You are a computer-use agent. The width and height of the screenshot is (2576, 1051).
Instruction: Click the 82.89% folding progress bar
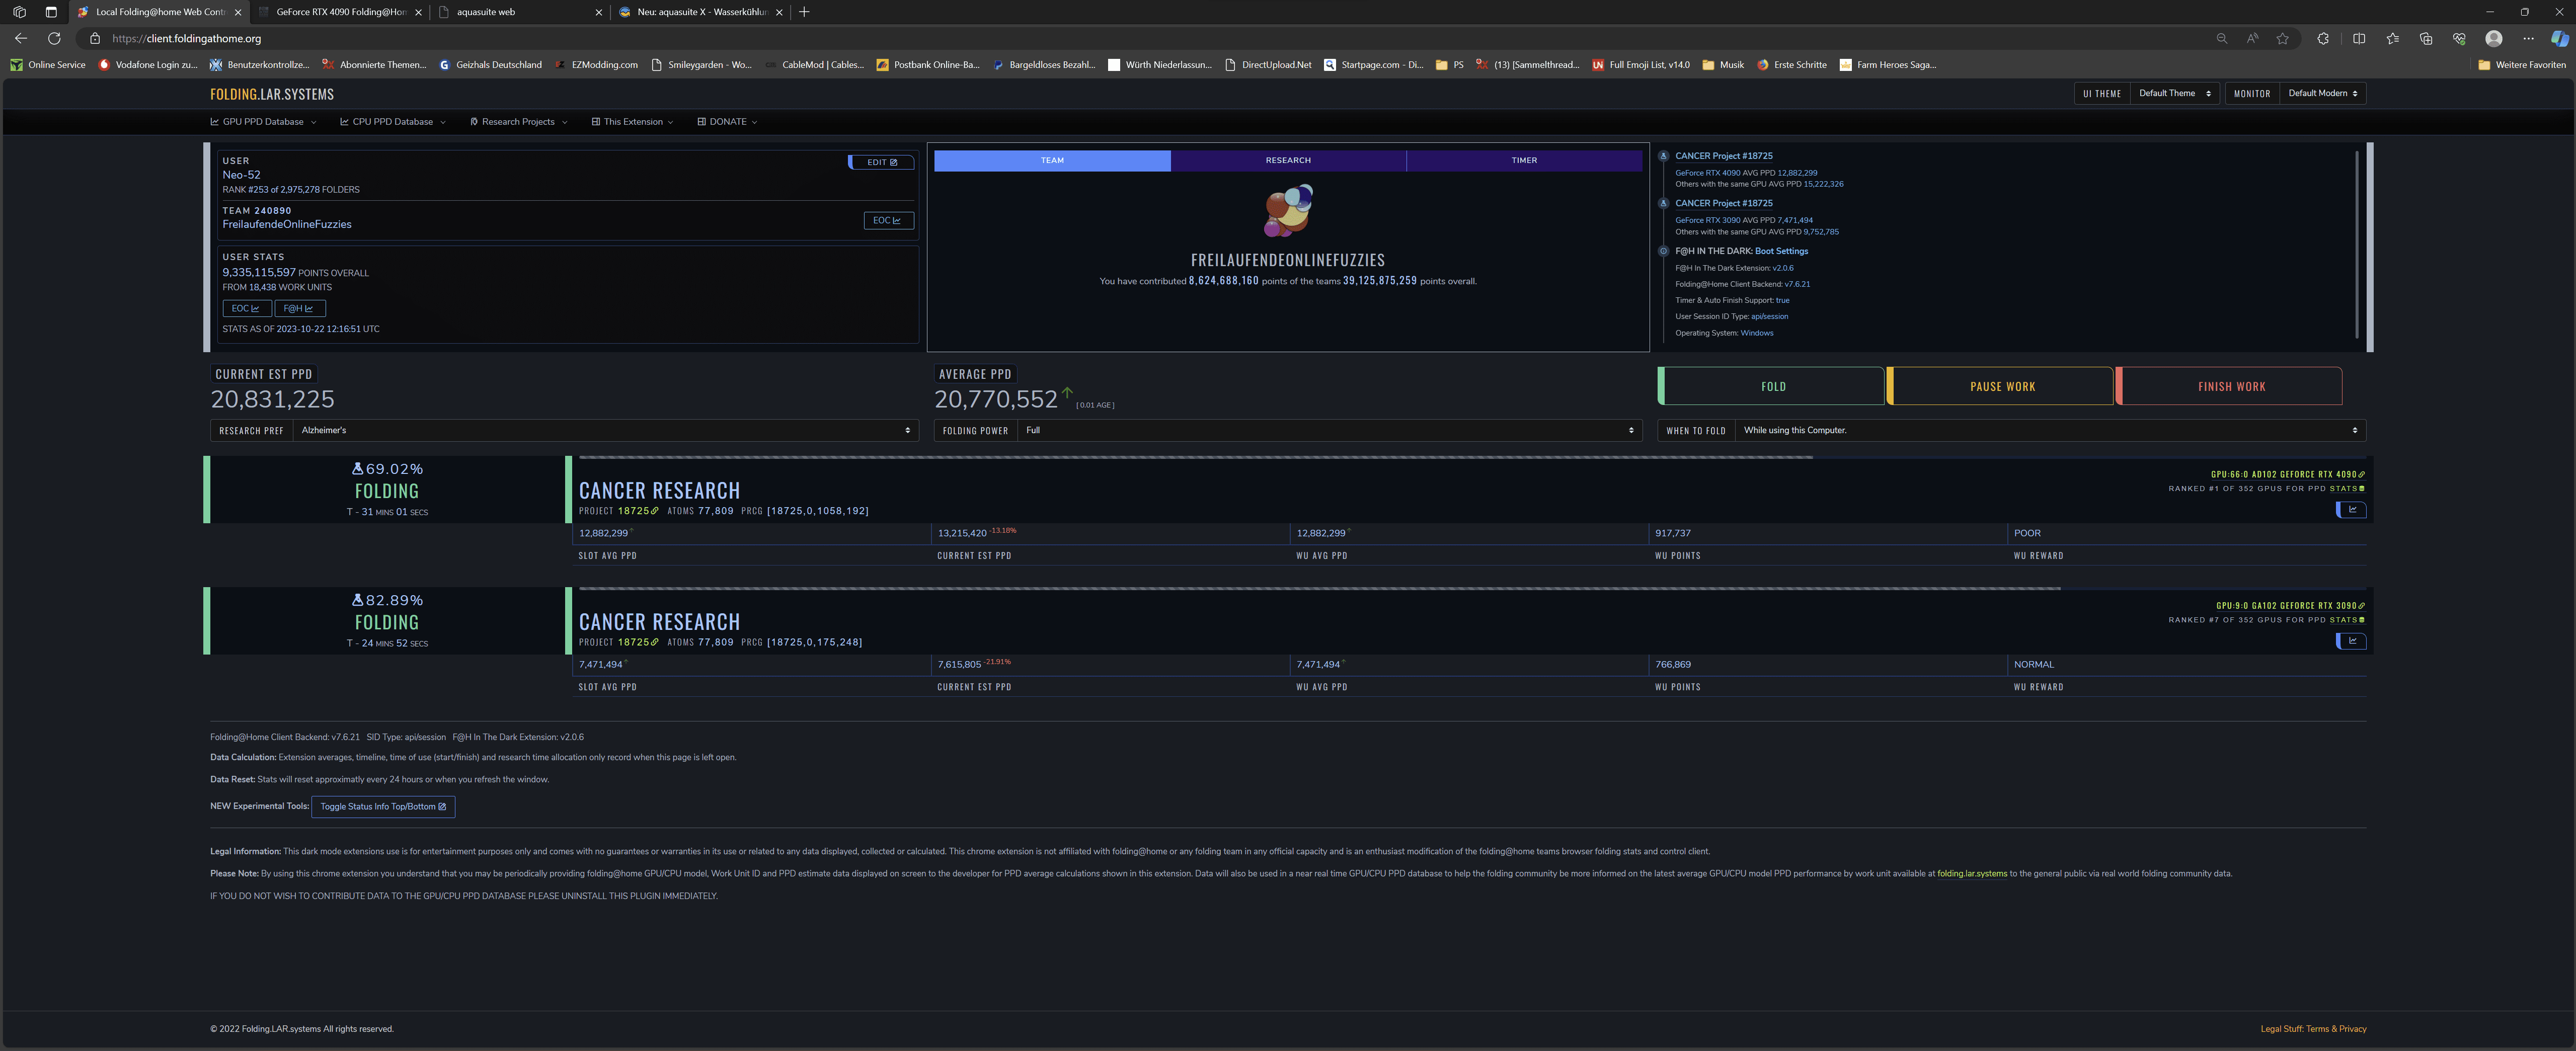1472,589
